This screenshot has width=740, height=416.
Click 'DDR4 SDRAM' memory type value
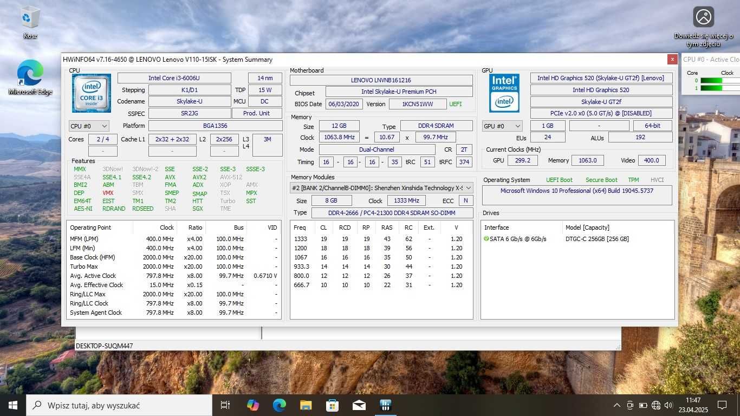click(x=437, y=126)
